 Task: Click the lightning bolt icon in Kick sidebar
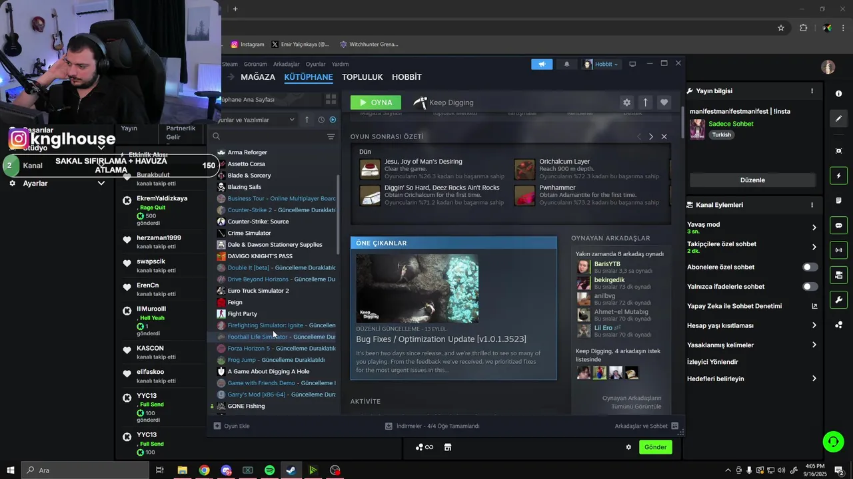pyautogui.click(x=838, y=176)
